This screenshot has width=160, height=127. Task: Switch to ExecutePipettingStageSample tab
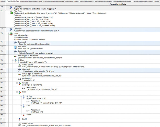point(143,2)
